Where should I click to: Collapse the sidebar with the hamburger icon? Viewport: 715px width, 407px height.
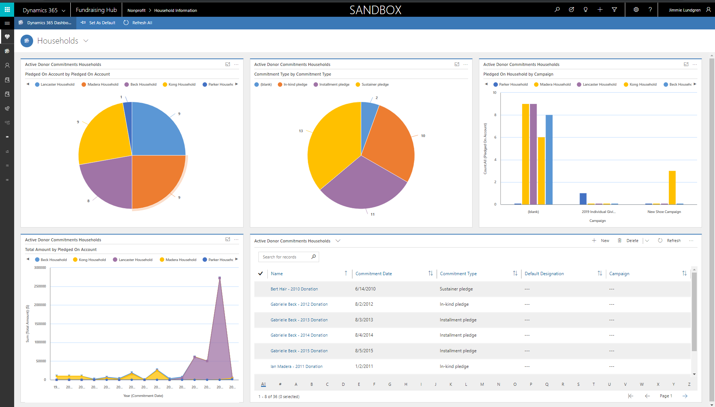click(x=7, y=23)
